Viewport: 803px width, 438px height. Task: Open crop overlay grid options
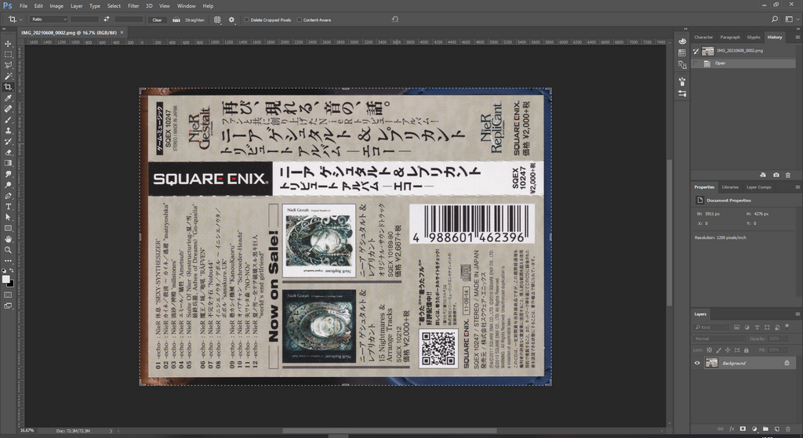(x=217, y=20)
